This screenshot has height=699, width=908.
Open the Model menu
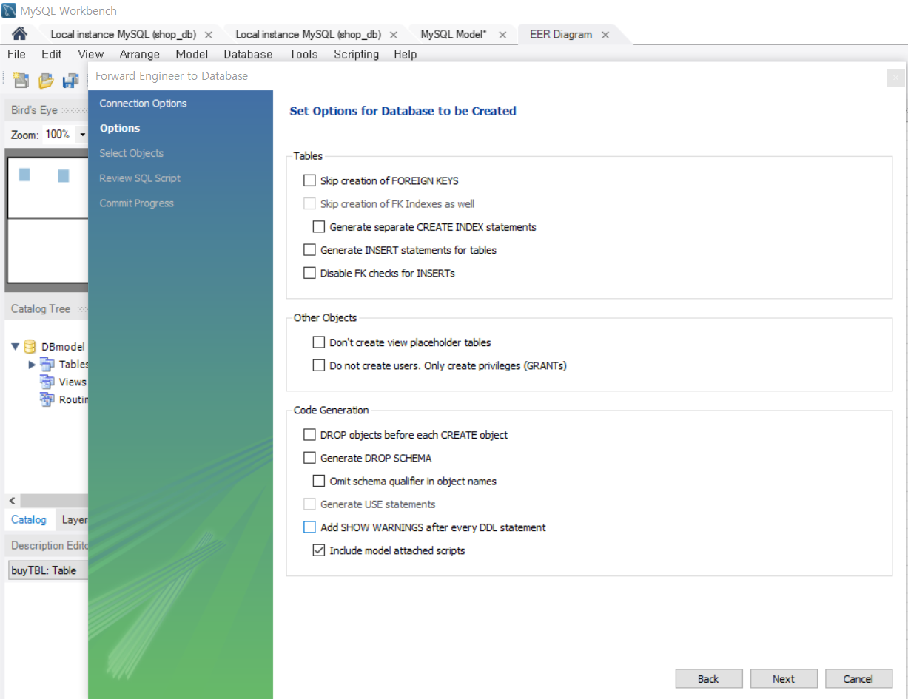(192, 54)
